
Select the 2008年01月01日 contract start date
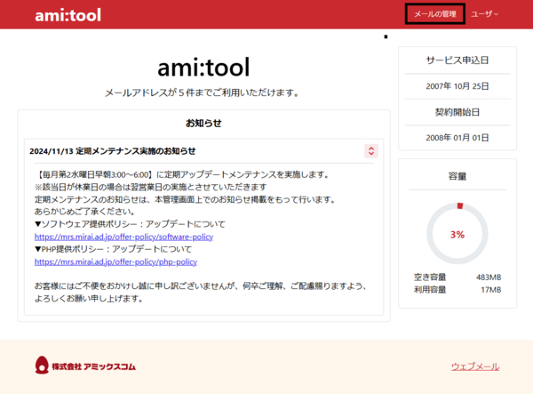(x=457, y=138)
